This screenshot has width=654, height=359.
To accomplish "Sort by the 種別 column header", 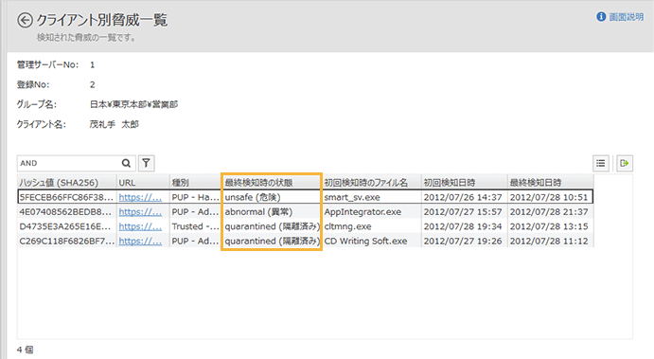I will 195,183.
